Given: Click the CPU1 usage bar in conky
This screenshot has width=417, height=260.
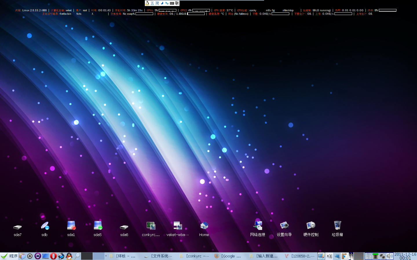Looking at the screenshot, I should pyautogui.click(x=168, y=10).
